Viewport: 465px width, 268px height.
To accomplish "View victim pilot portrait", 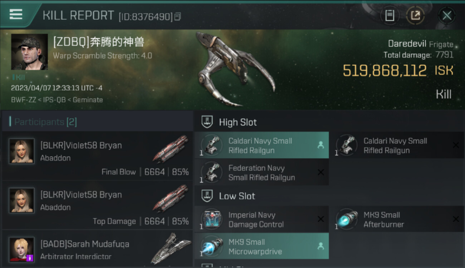I will coord(29,52).
